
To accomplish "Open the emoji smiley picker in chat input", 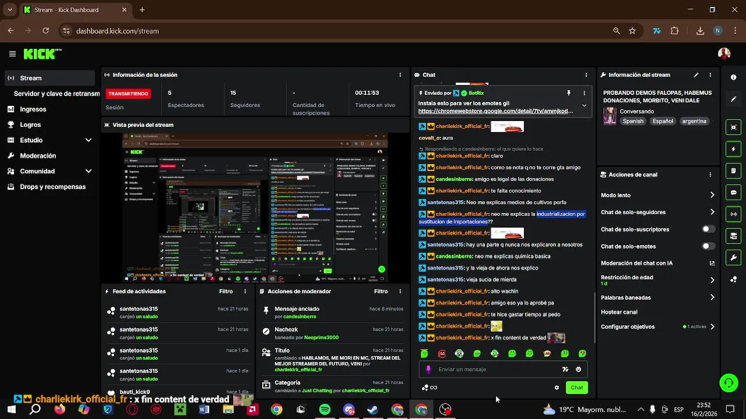I will coord(578,369).
